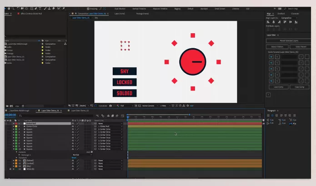Click the align horizontal center icon
The width and height of the screenshot is (316, 186).
coord(274,22)
